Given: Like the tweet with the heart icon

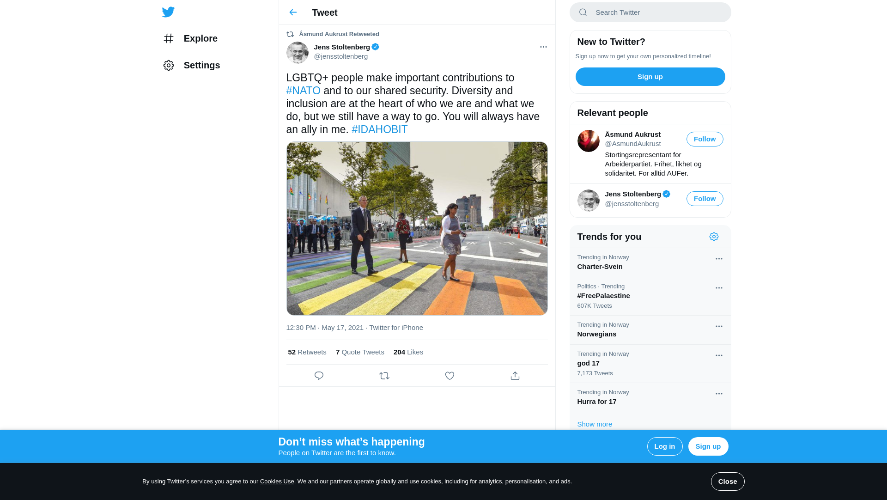Looking at the screenshot, I should 450,376.
